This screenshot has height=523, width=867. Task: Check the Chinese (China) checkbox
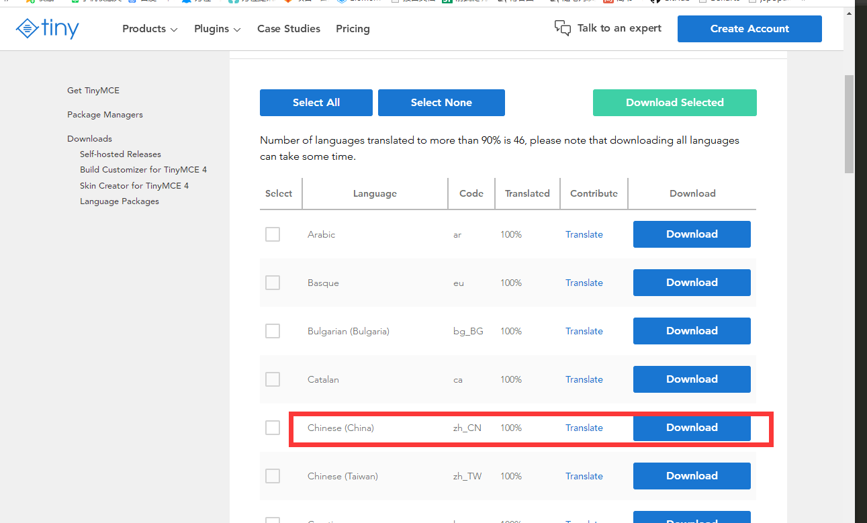[x=273, y=428]
